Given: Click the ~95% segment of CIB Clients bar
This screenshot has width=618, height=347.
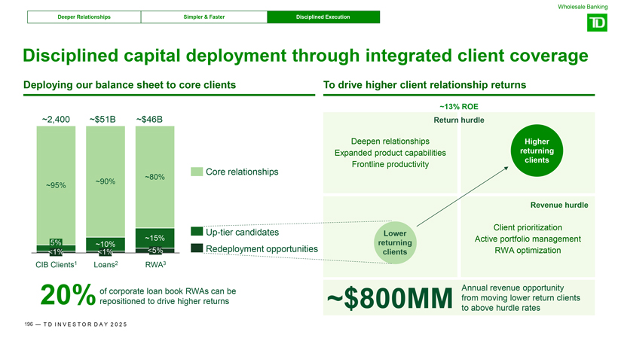Looking at the screenshot, I should point(56,184).
